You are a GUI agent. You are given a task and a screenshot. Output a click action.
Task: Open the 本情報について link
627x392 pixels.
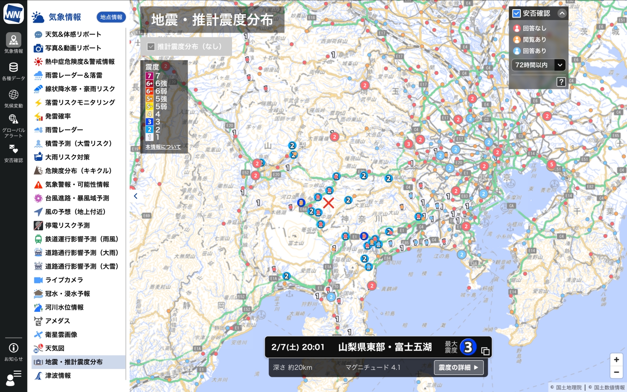[163, 147]
